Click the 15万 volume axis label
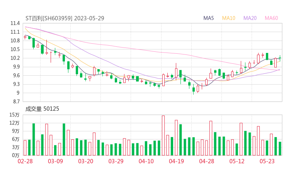286x170 pixels. click(x=14, y=115)
